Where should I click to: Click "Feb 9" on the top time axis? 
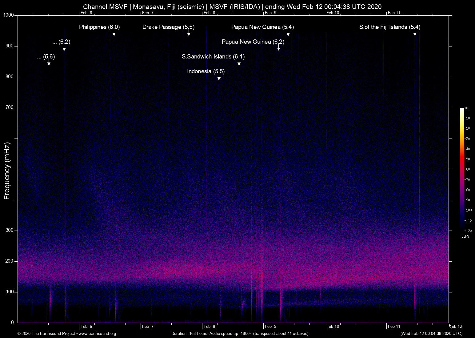pos(271,13)
